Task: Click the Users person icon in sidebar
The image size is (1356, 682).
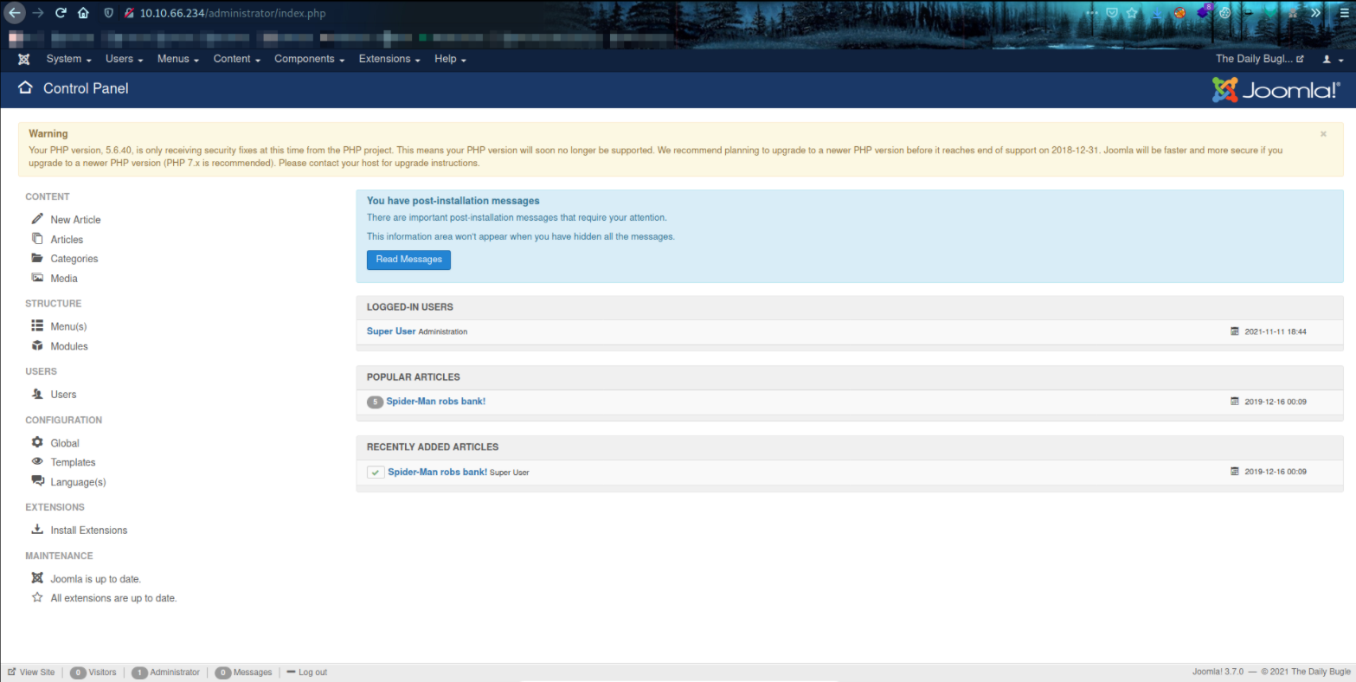Action: 37,394
